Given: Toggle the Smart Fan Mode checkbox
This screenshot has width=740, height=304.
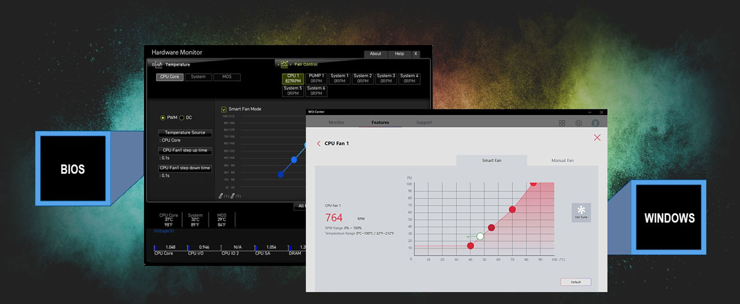Looking at the screenshot, I should click(x=224, y=109).
